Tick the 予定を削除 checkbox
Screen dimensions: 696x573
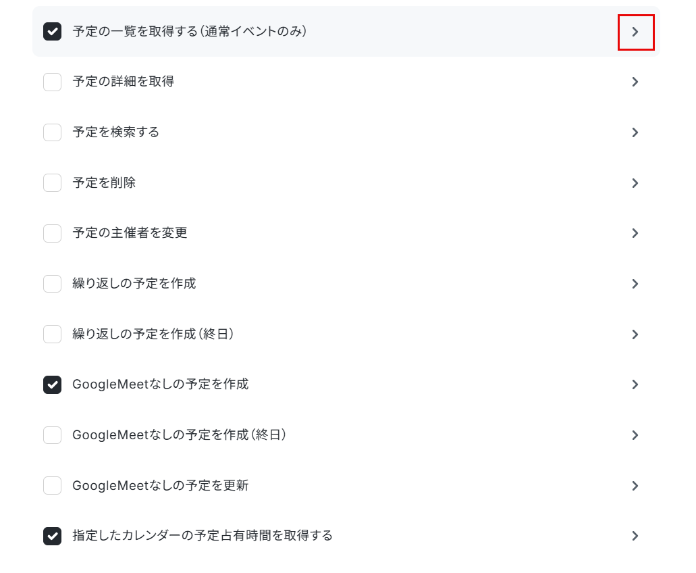pyautogui.click(x=53, y=183)
